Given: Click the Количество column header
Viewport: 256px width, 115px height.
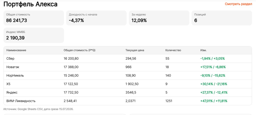Looking at the screenshot, I should [173, 50].
